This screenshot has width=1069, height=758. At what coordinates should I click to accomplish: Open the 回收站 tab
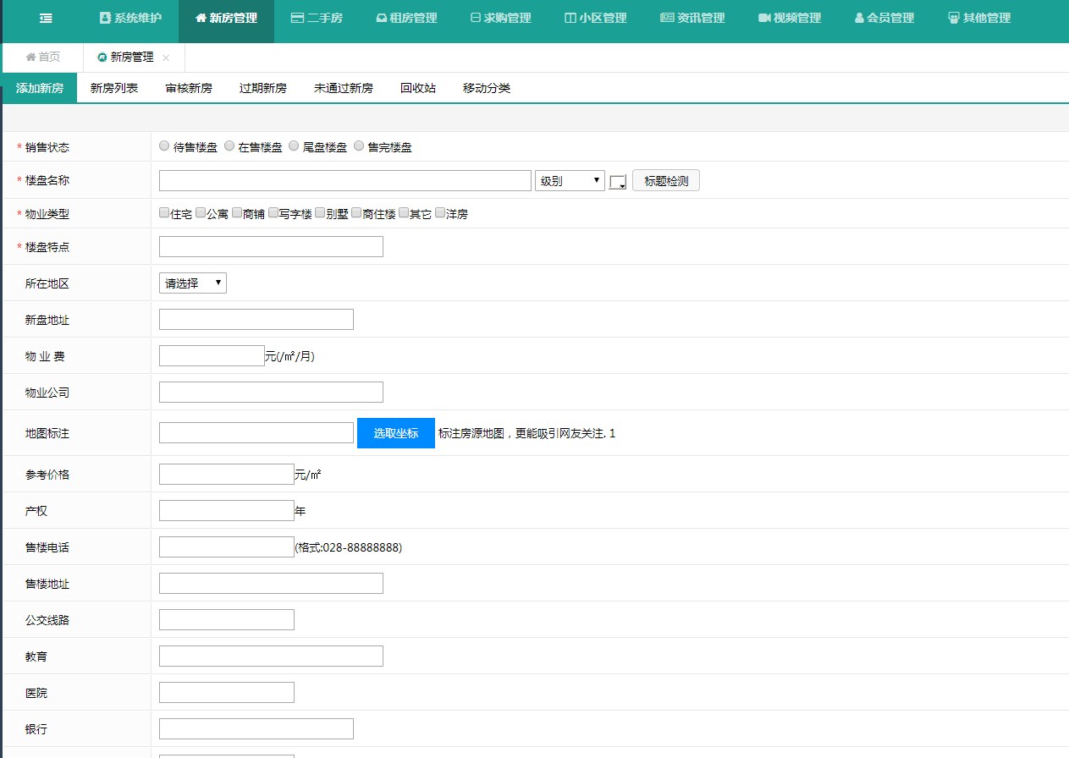418,88
